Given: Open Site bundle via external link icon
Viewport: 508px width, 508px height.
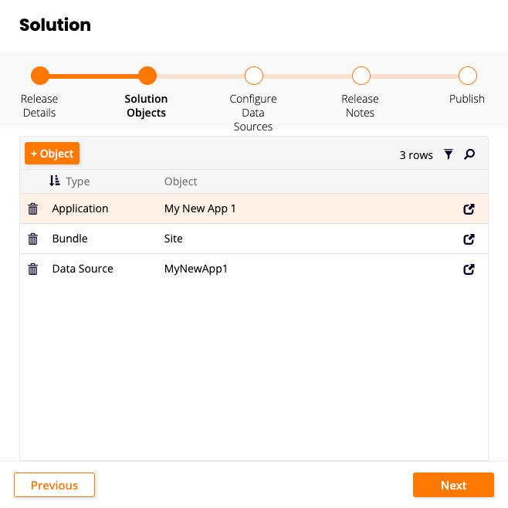Looking at the screenshot, I should pyautogui.click(x=469, y=239).
